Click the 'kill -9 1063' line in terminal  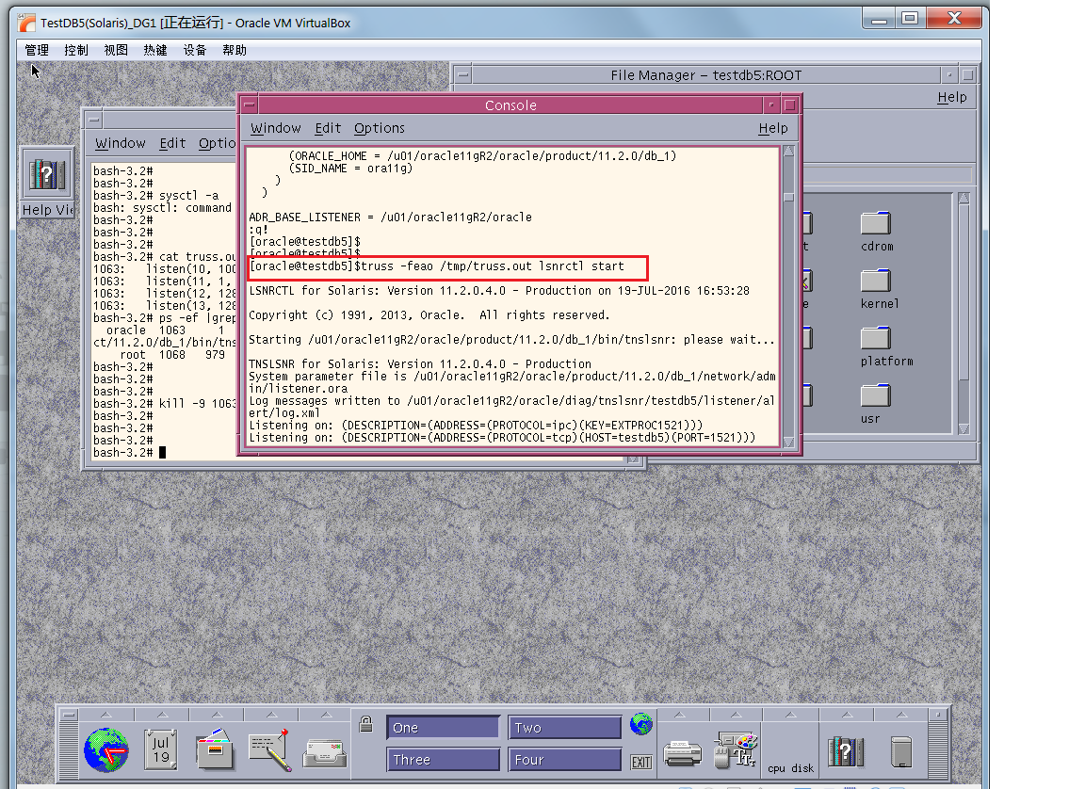point(165,403)
